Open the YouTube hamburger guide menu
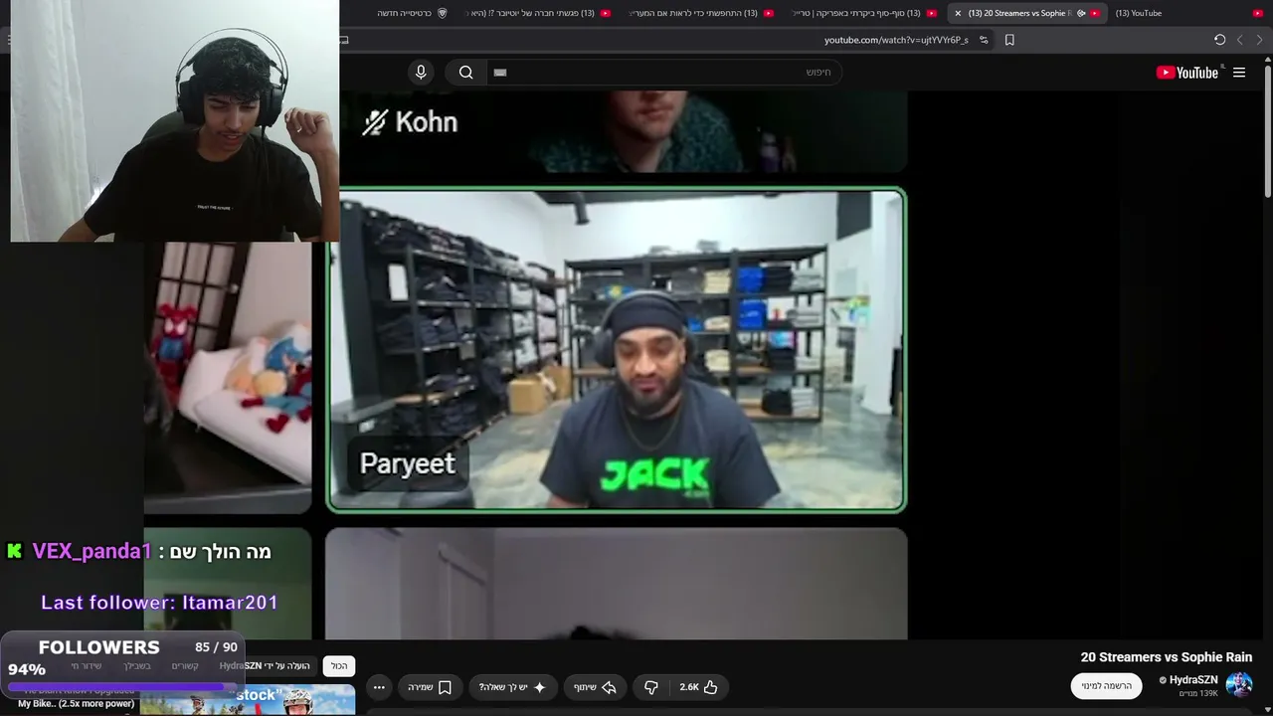1273x716 pixels. (1239, 73)
